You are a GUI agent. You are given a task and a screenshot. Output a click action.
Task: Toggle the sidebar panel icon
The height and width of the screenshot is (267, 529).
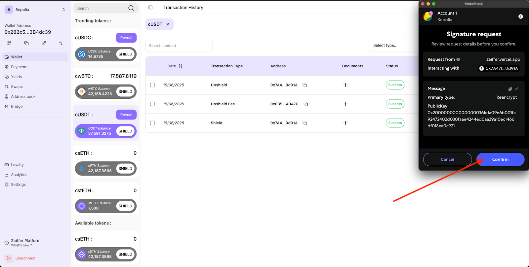(150, 7)
